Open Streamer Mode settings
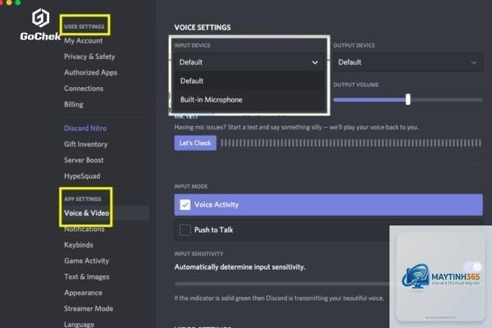This screenshot has height=328, width=492. pos(89,308)
